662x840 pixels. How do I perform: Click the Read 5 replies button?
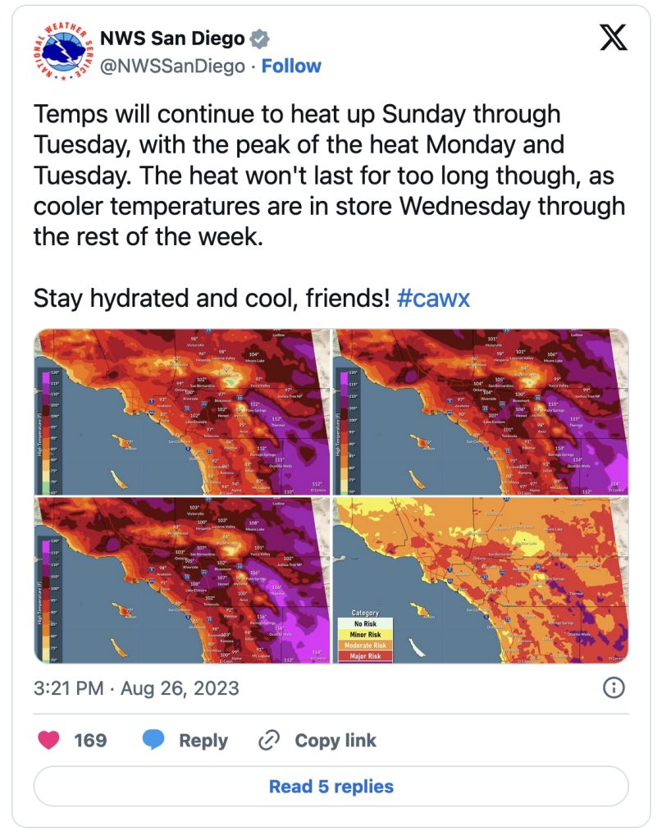click(x=331, y=786)
